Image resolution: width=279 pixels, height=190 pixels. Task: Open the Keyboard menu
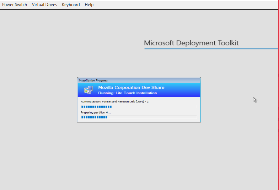point(71,5)
